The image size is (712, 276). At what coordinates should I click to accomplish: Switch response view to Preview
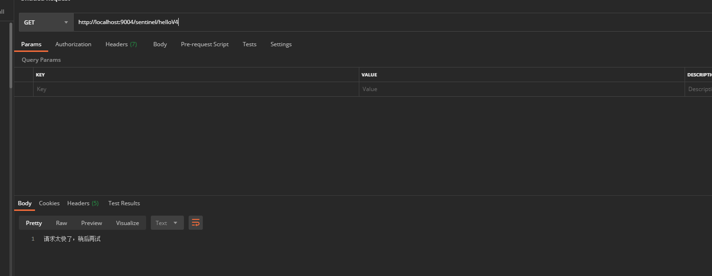91,223
